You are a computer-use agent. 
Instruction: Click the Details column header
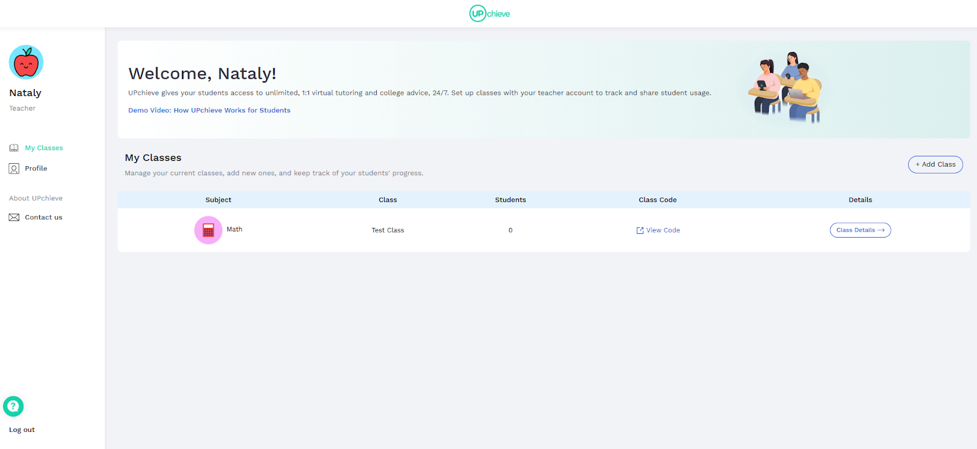coord(860,200)
